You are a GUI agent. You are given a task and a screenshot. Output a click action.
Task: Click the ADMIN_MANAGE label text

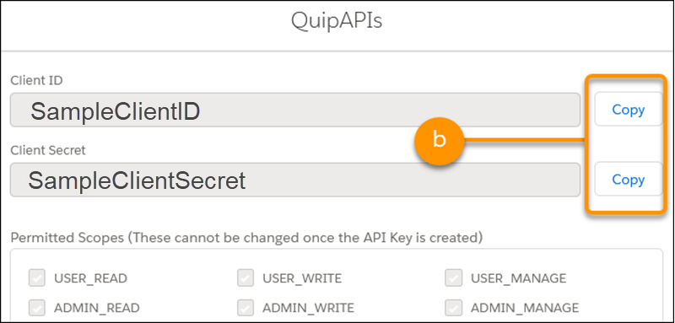525,309
